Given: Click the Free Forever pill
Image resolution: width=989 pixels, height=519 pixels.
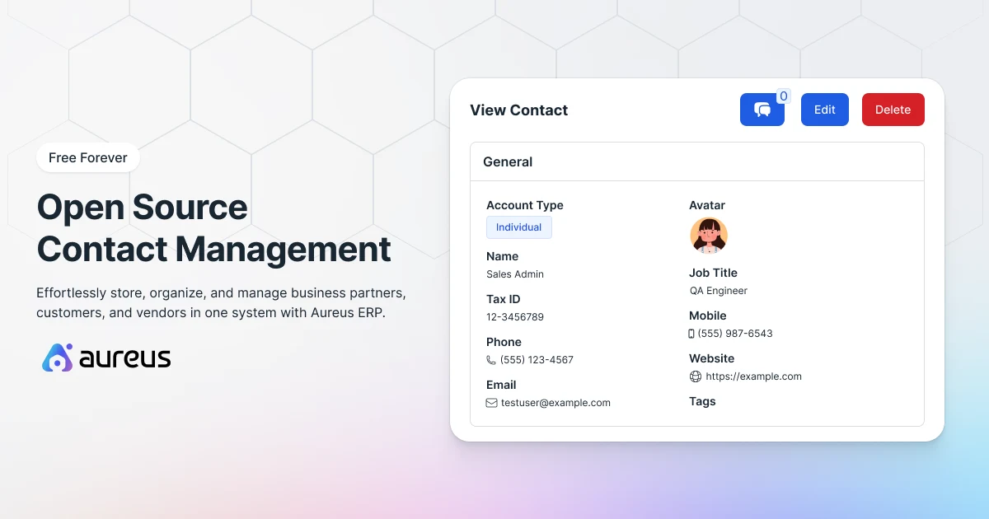Looking at the screenshot, I should [x=87, y=157].
